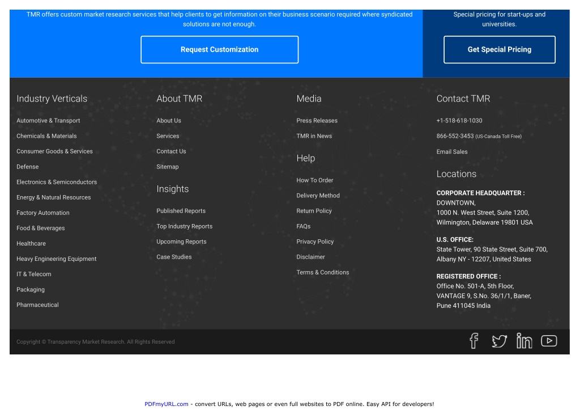Open Top Industry Reports link
This screenshot has height=410, width=580.
click(x=185, y=226)
